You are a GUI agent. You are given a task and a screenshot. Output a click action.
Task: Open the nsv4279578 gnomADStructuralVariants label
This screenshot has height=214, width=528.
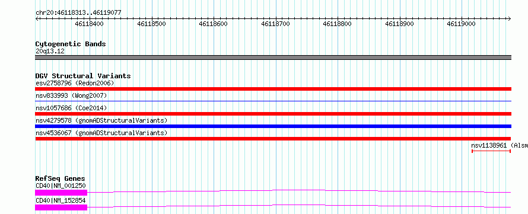(x=101, y=120)
